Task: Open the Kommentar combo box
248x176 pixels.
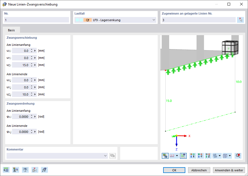Action: [x=57, y=156]
